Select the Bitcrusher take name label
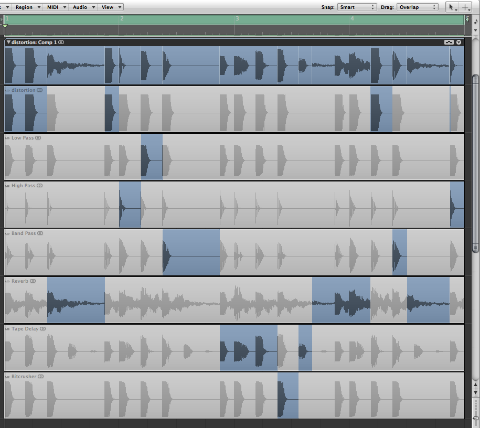Screen dimensions: 480x428 point(24,377)
